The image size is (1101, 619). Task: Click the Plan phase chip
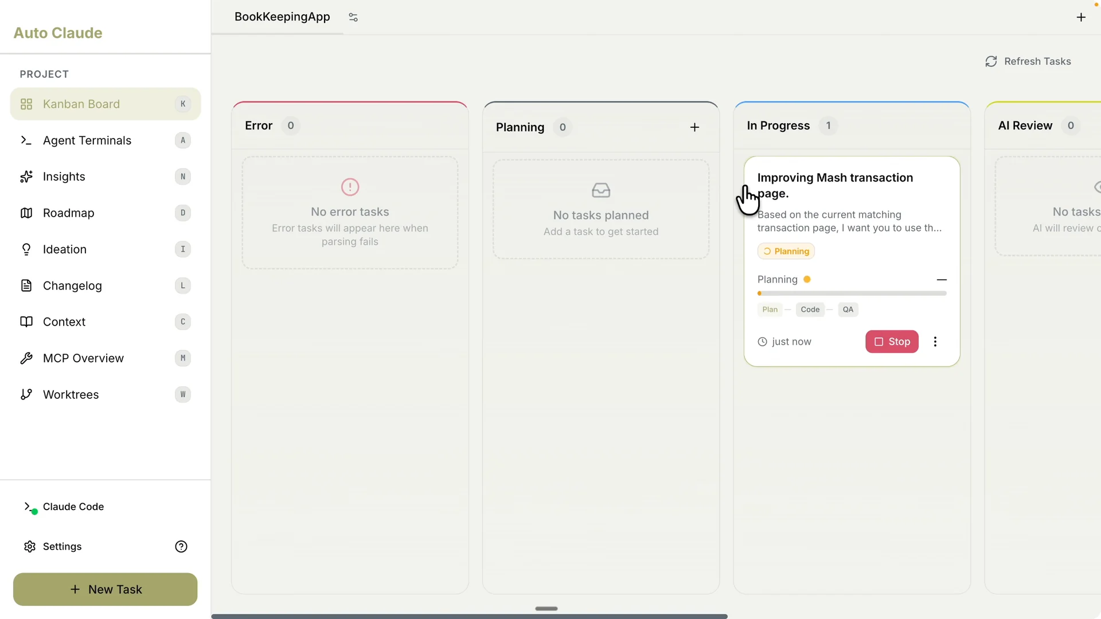pos(770,309)
